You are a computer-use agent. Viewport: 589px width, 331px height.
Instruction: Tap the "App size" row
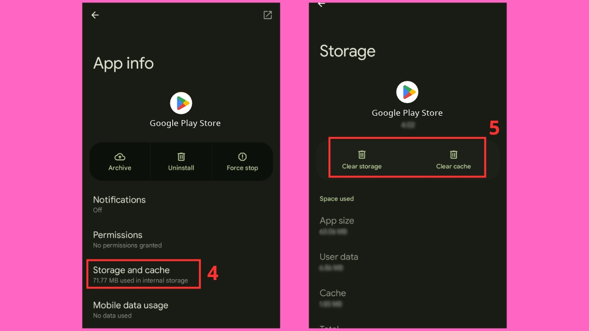pos(407,226)
